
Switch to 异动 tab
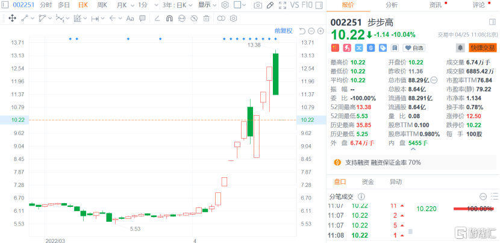[x=396, y=182]
